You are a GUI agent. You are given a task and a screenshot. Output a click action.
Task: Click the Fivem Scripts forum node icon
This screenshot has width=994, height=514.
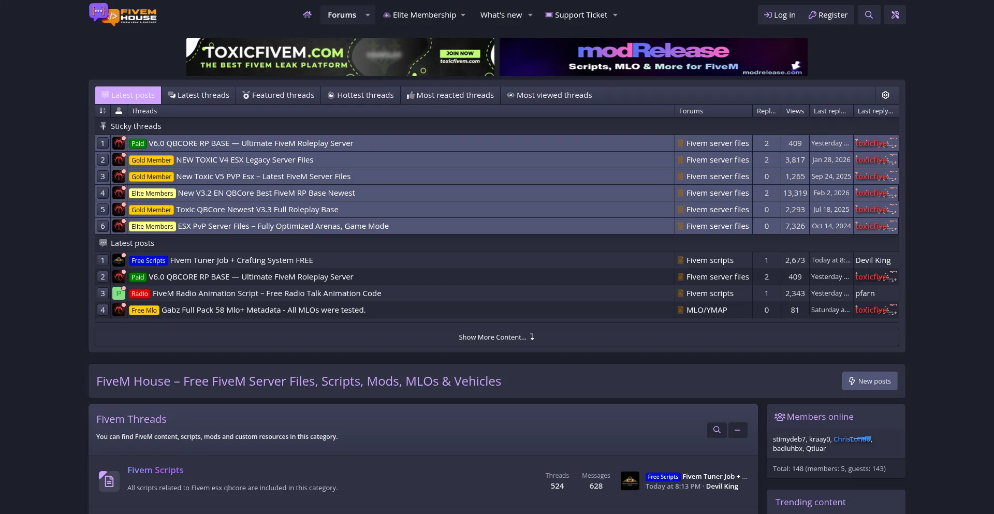click(x=109, y=481)
